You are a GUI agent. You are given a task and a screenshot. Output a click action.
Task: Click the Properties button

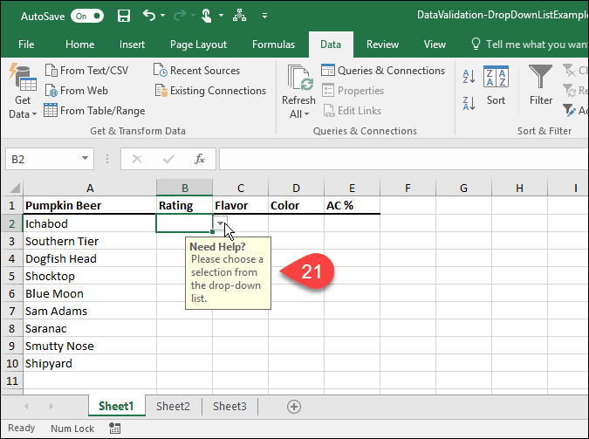tap(353, 91)
